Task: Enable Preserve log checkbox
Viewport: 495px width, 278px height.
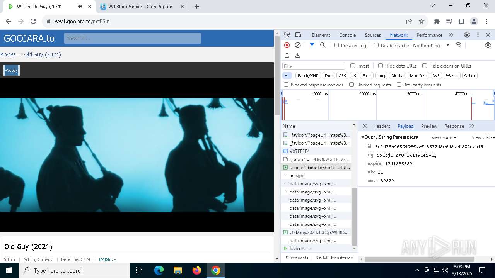Action: [336, 45]
